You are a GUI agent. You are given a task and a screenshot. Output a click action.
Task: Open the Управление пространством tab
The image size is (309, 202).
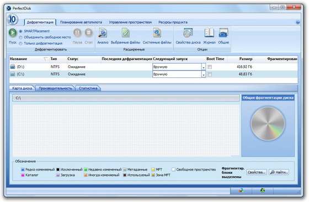point(130,22)
